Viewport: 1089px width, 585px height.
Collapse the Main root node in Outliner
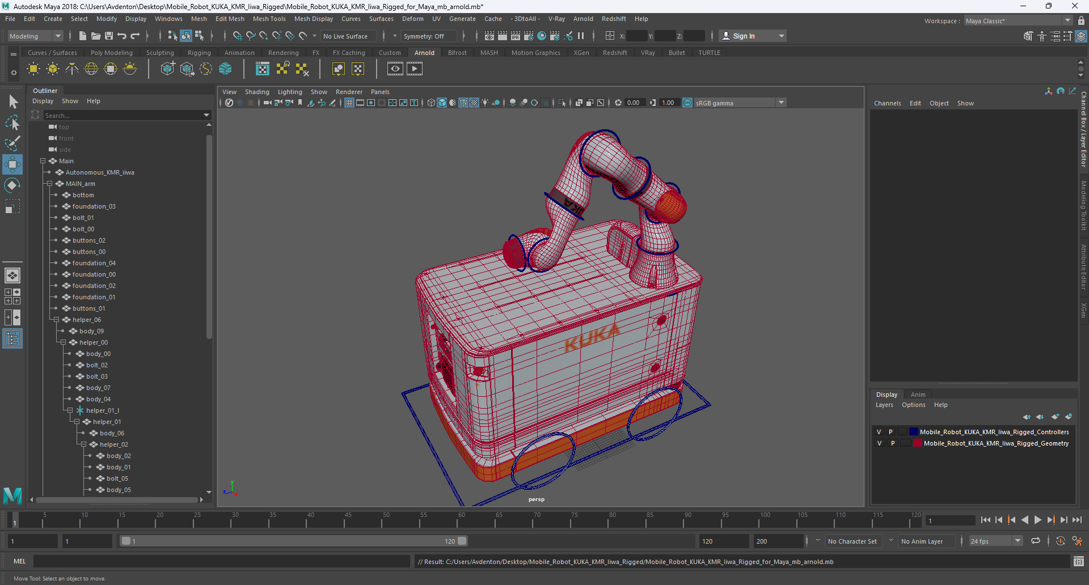click(43, 161)
